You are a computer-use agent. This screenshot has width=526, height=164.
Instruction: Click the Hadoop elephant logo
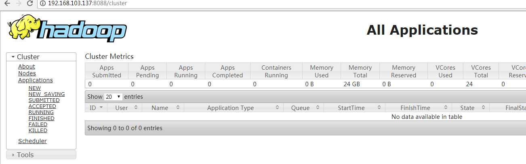pyautogui.click(x=67, y=28)
